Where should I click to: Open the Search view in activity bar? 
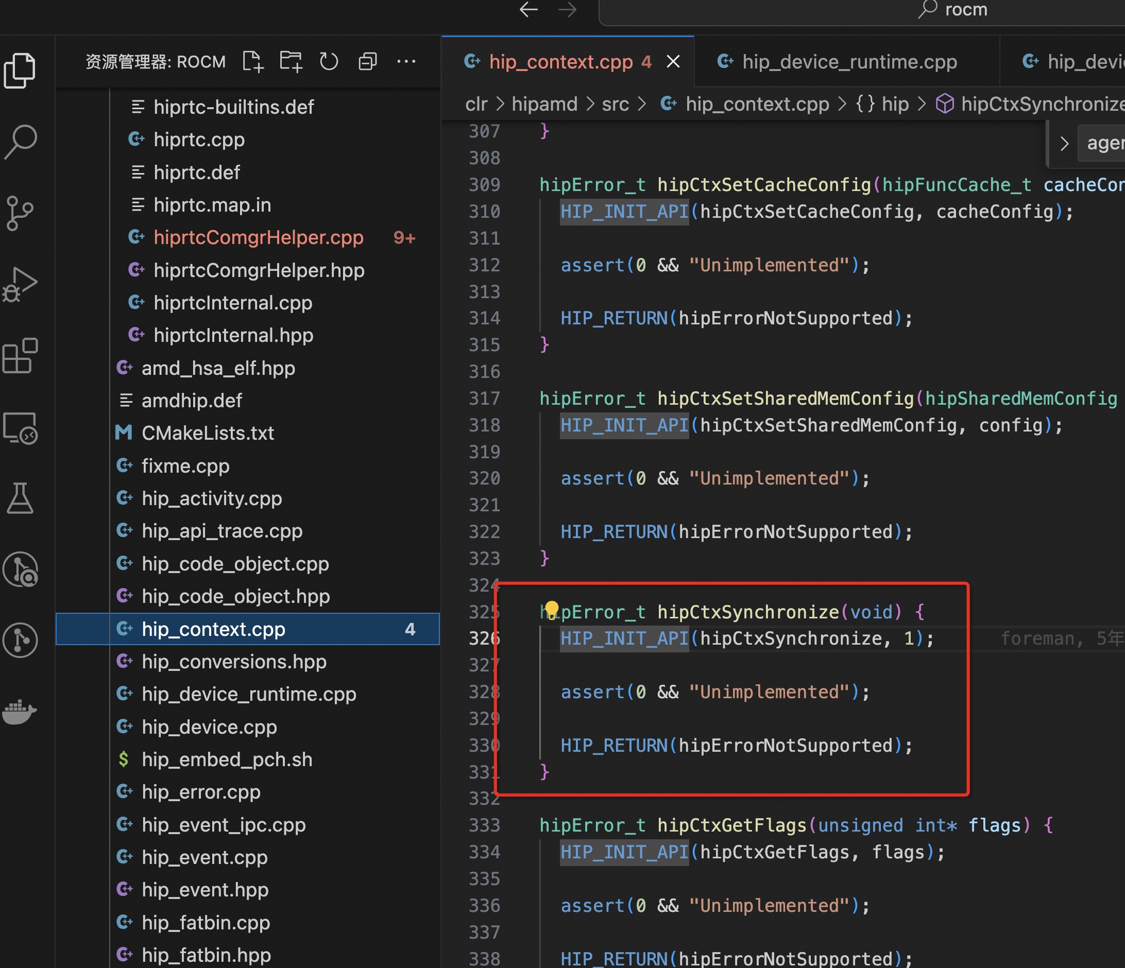(x=20, y=142)
